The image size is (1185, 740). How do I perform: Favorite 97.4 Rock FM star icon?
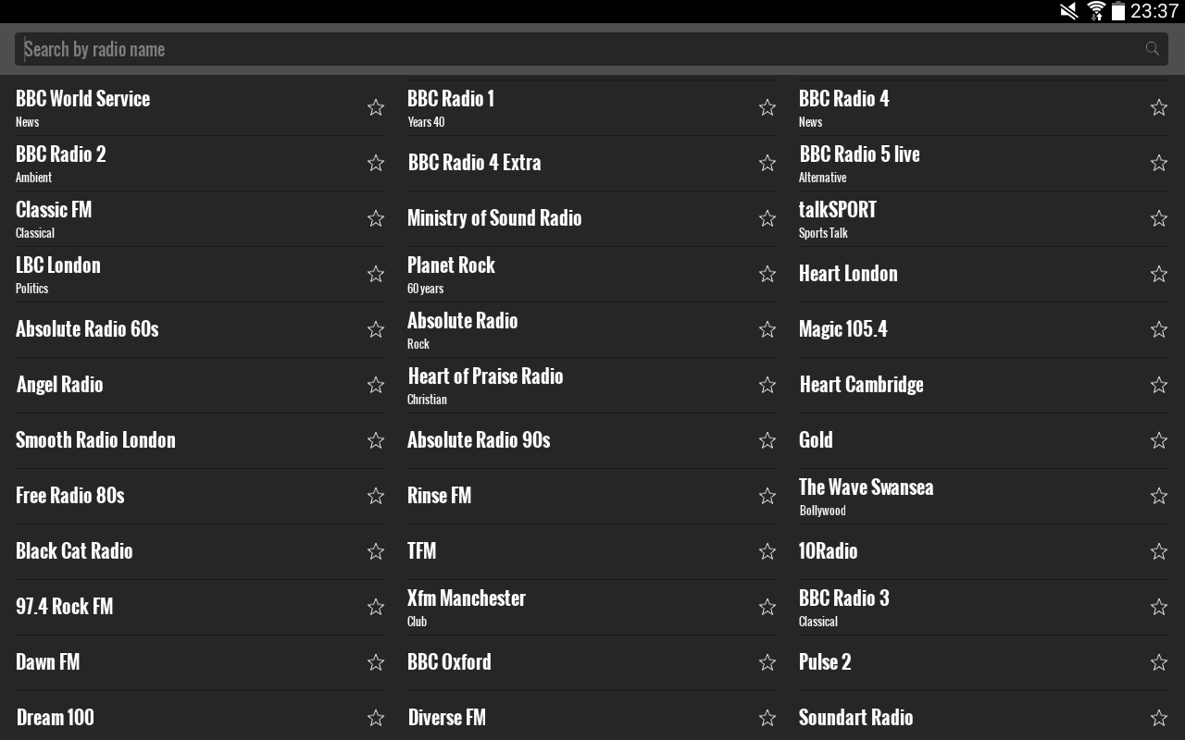pyautogui.click(x=376, y=607)
